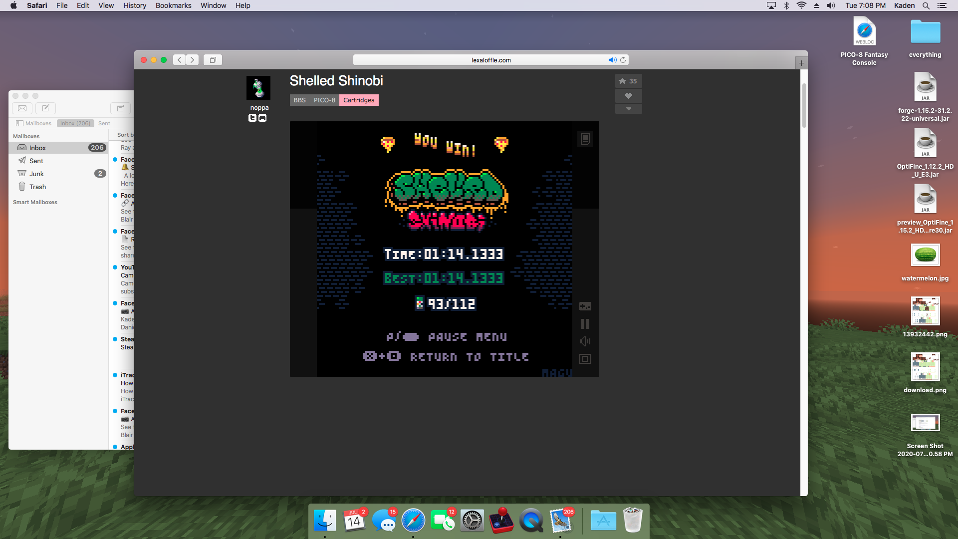Click the lexaloffle.com address bar
958x539 pixels.
[491, 60]
